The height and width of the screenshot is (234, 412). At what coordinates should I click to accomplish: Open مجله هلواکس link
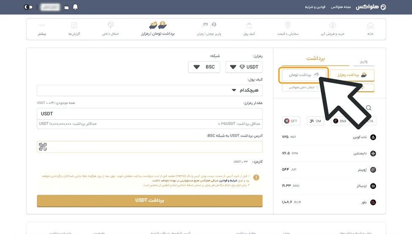[341, 7]
